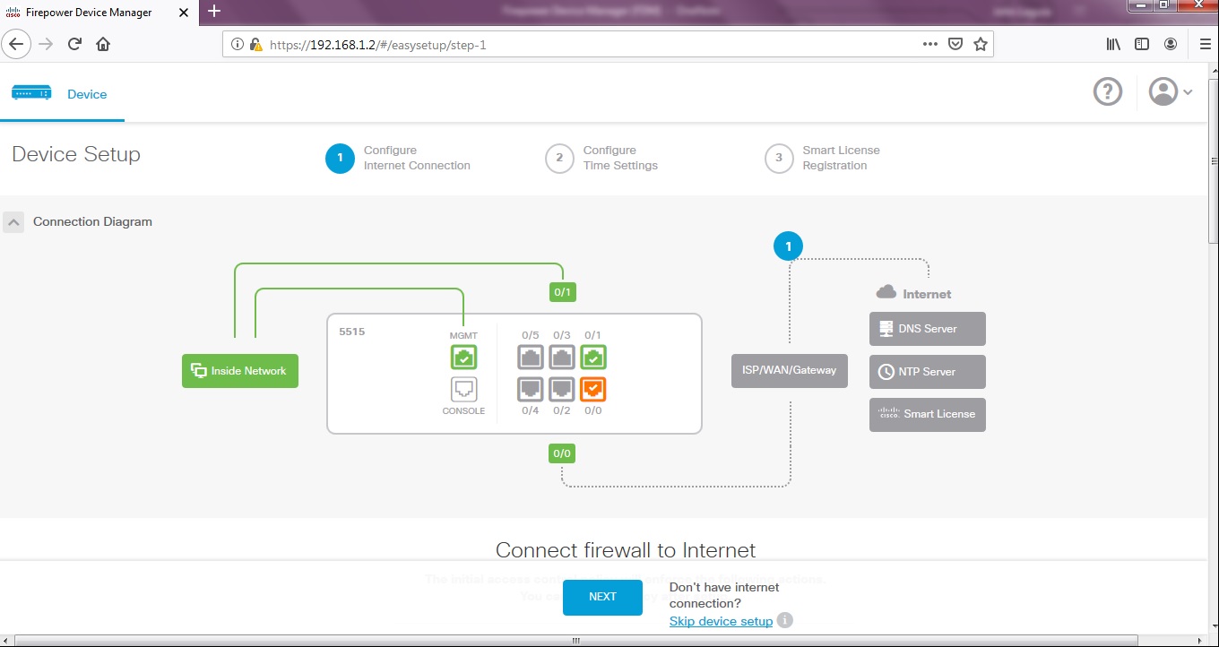Click the CONSOLE port icon
Screen dimensions: 1219x647
463,388
